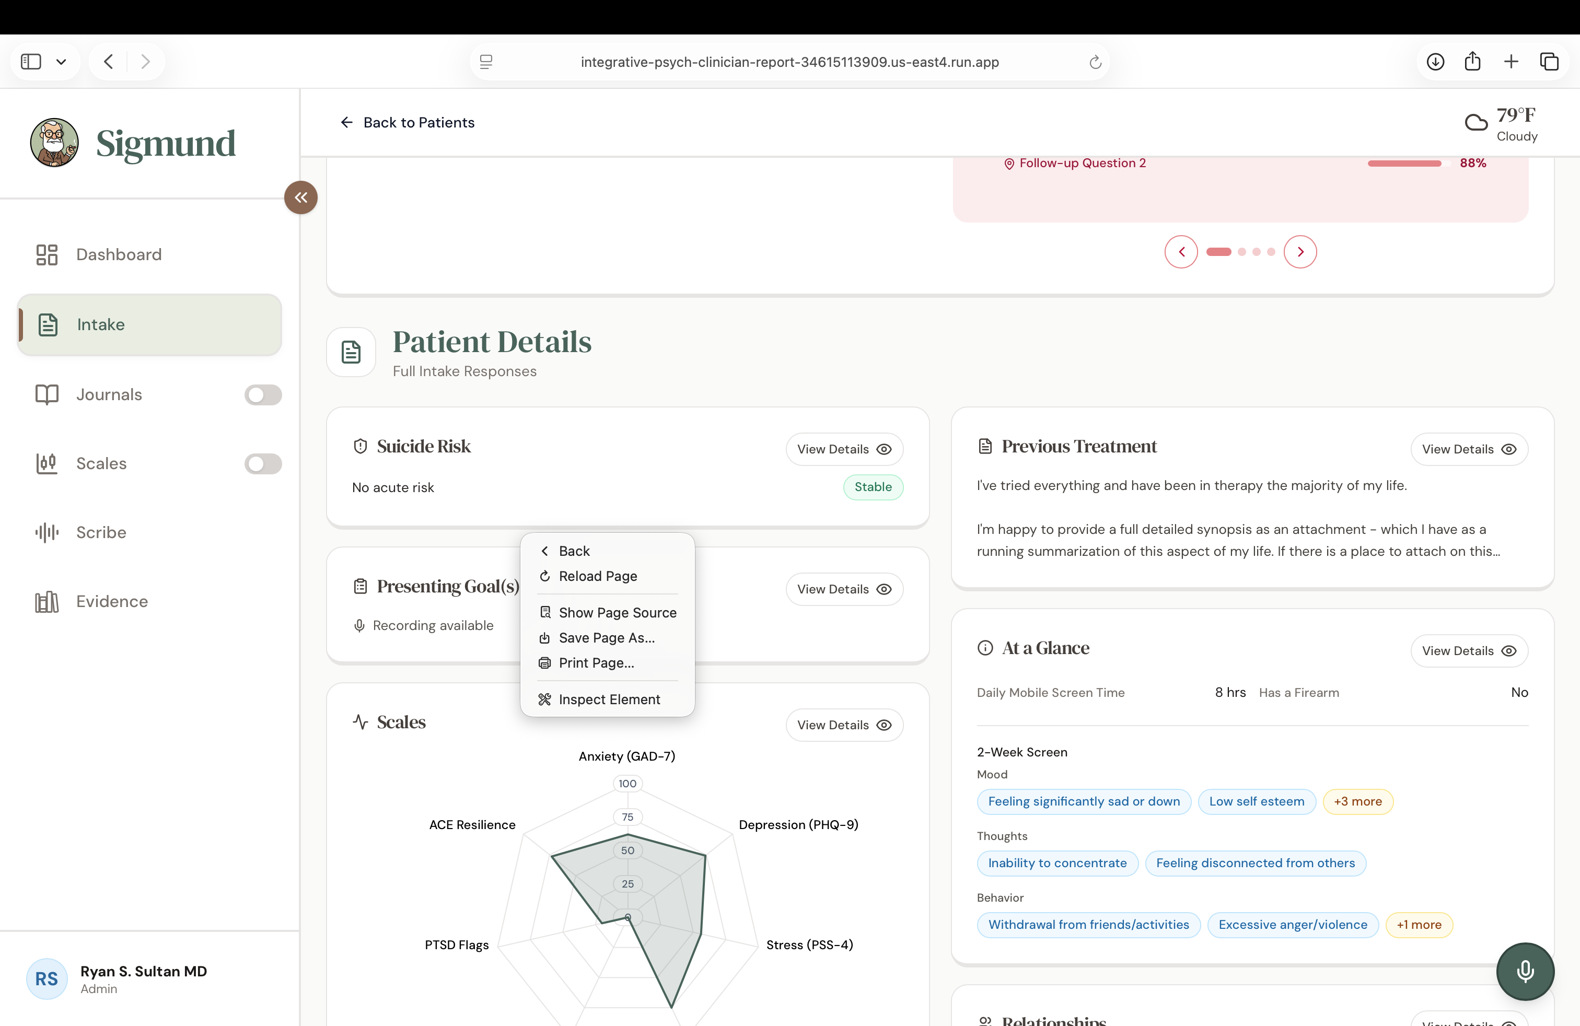Go to previous carousel slide
The height and width of the screenshot is (1026, 1580).
(1181, 252)
